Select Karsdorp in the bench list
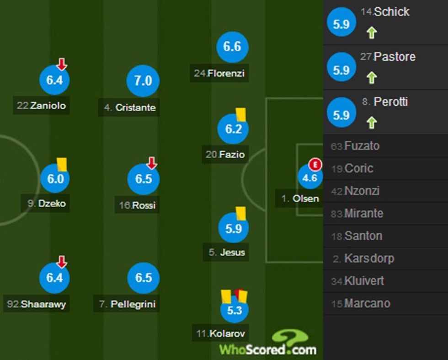This screenshot has width=448, height=360. (x=363, y=258)
